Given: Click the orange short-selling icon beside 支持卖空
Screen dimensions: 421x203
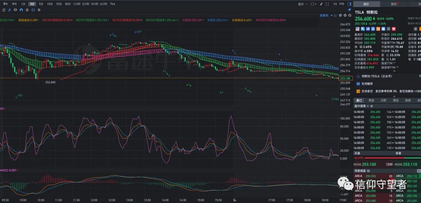Looking at the screenshot, I should [x=358, y=91].
